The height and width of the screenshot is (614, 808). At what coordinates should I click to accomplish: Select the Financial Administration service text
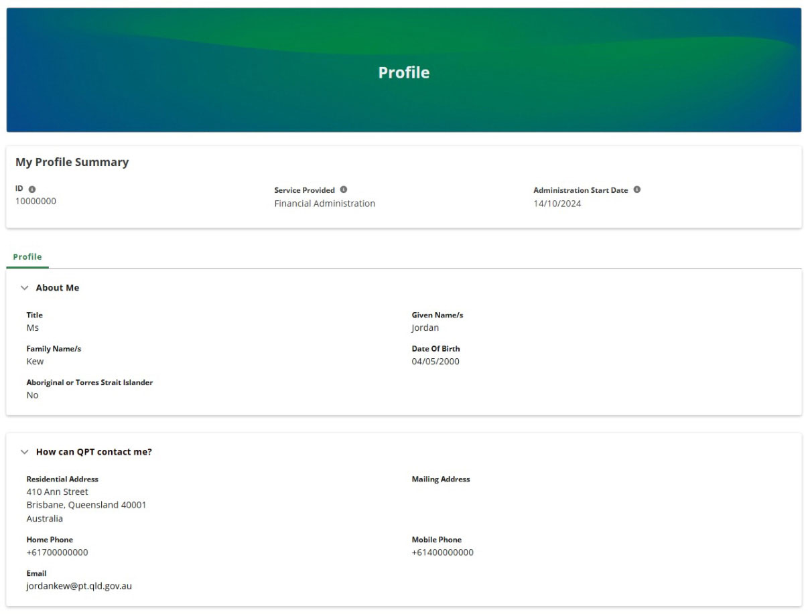point(325,204)
